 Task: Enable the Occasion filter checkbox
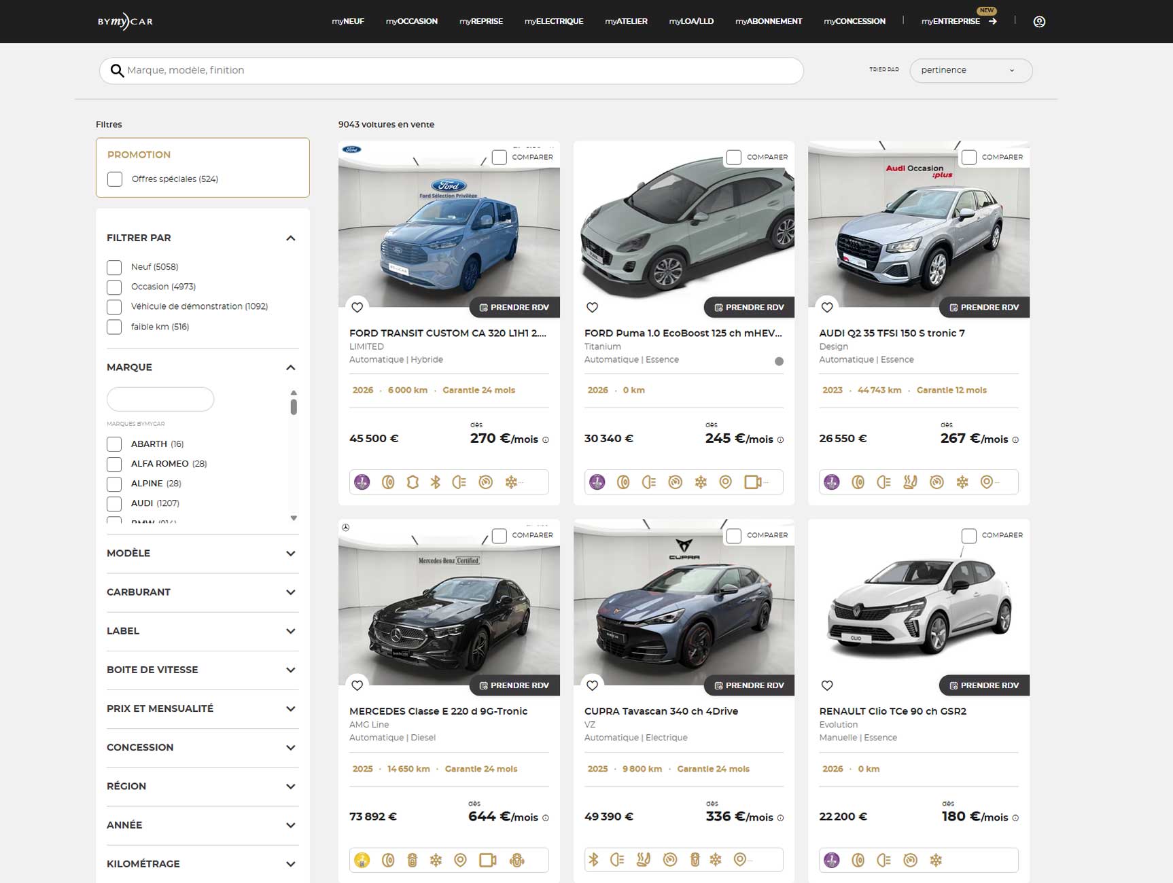click(x=114, y=287)
